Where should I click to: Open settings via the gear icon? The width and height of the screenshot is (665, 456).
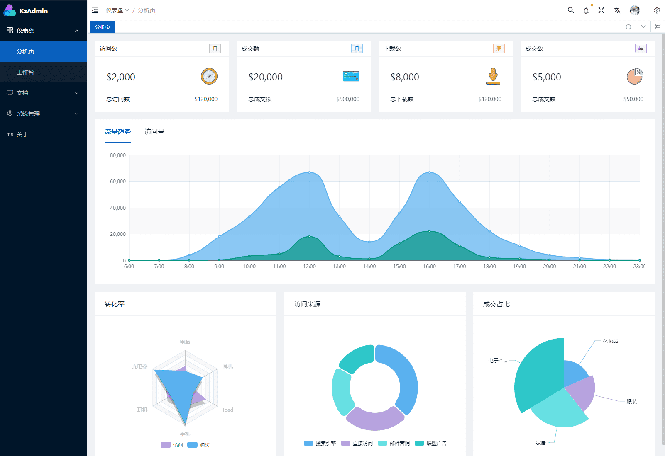pyautogui.click(x=657, y=10)
